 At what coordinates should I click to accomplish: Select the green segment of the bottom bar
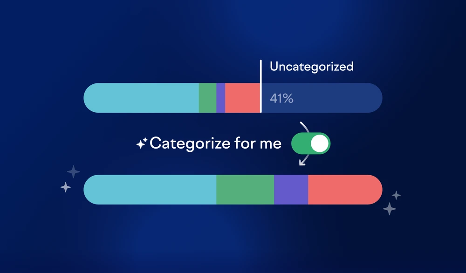tap(245, 190)
